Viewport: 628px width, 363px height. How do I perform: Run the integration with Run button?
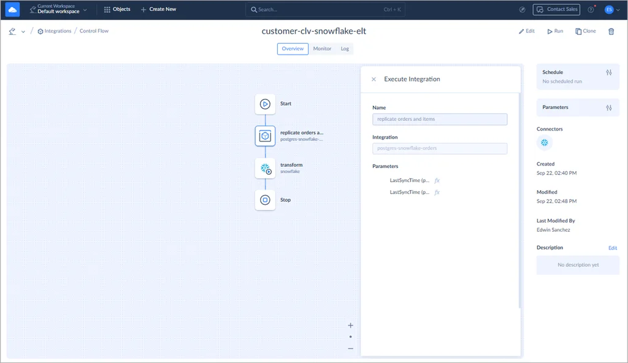point(555,31)
